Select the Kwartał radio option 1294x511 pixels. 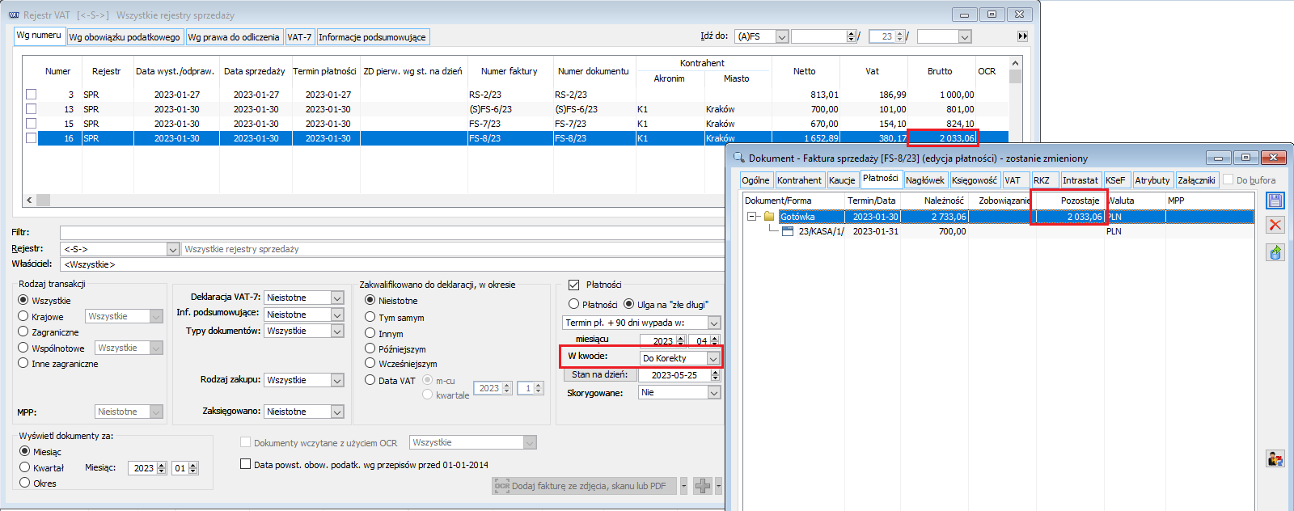25,467
